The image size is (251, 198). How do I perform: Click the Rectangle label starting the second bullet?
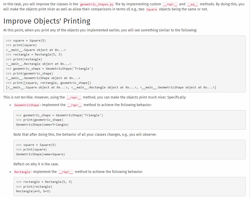coord(22,172)
